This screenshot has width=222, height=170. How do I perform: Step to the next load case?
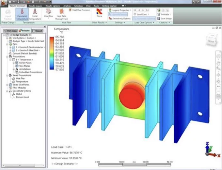[x=143, y=10]
